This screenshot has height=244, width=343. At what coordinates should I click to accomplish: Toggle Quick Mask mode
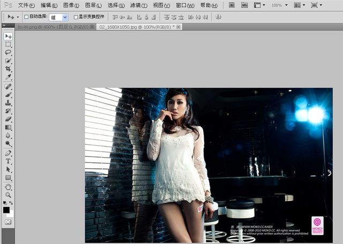[x=8, y=222]
